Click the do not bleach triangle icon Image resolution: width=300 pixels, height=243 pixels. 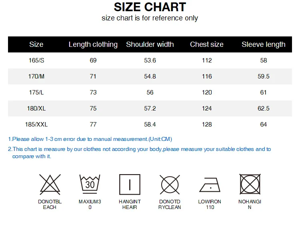pyautogui.click(x=50, y=185)
